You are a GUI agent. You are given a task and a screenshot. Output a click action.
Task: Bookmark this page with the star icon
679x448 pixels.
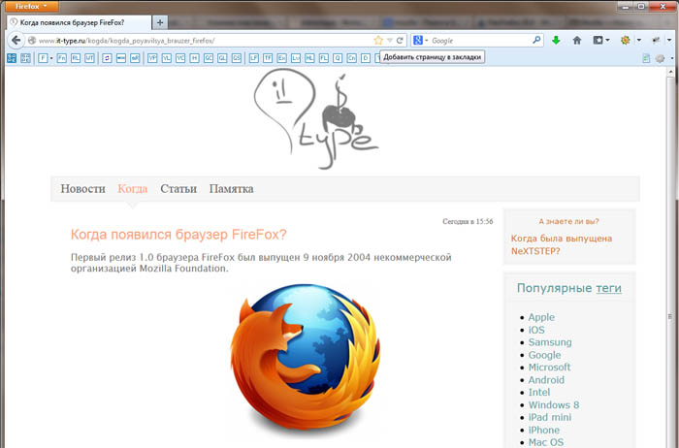click(x=378, y=41)
